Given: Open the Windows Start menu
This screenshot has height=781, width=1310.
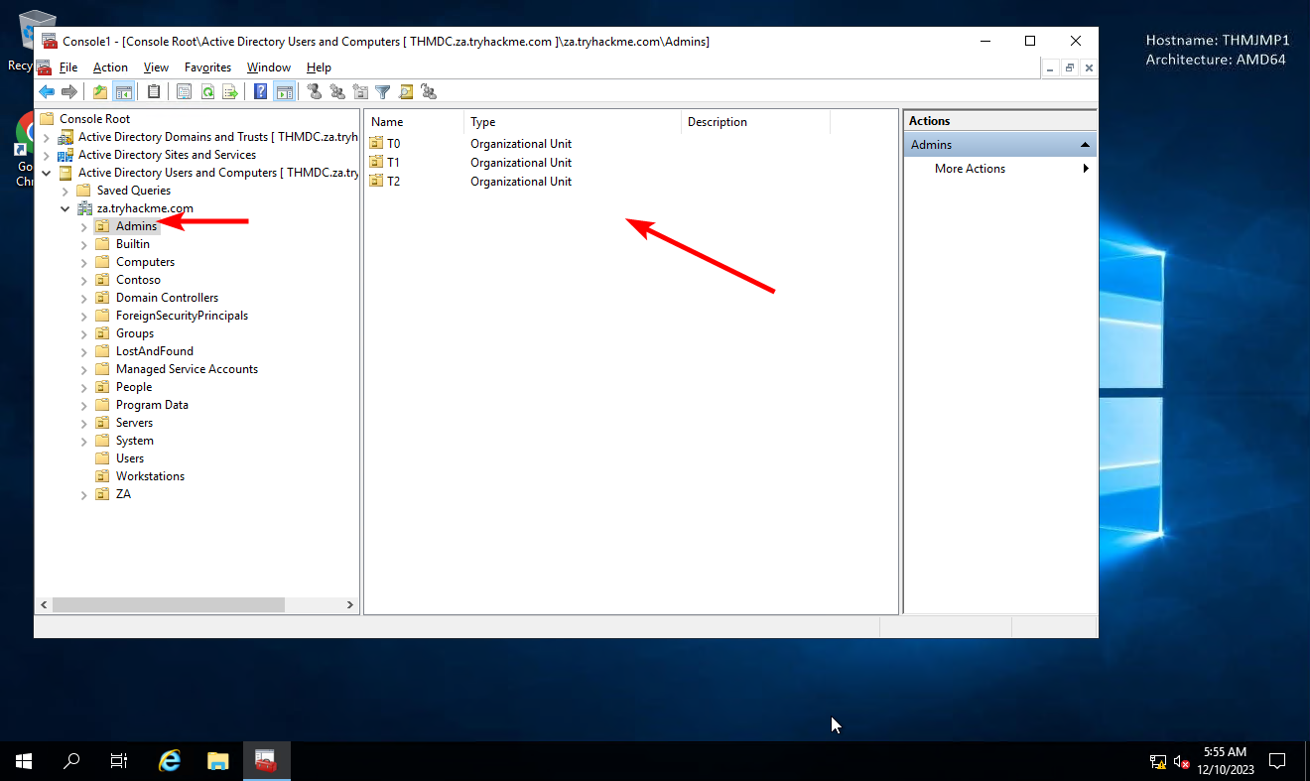Looking at the screenshot, I should 24,761.
